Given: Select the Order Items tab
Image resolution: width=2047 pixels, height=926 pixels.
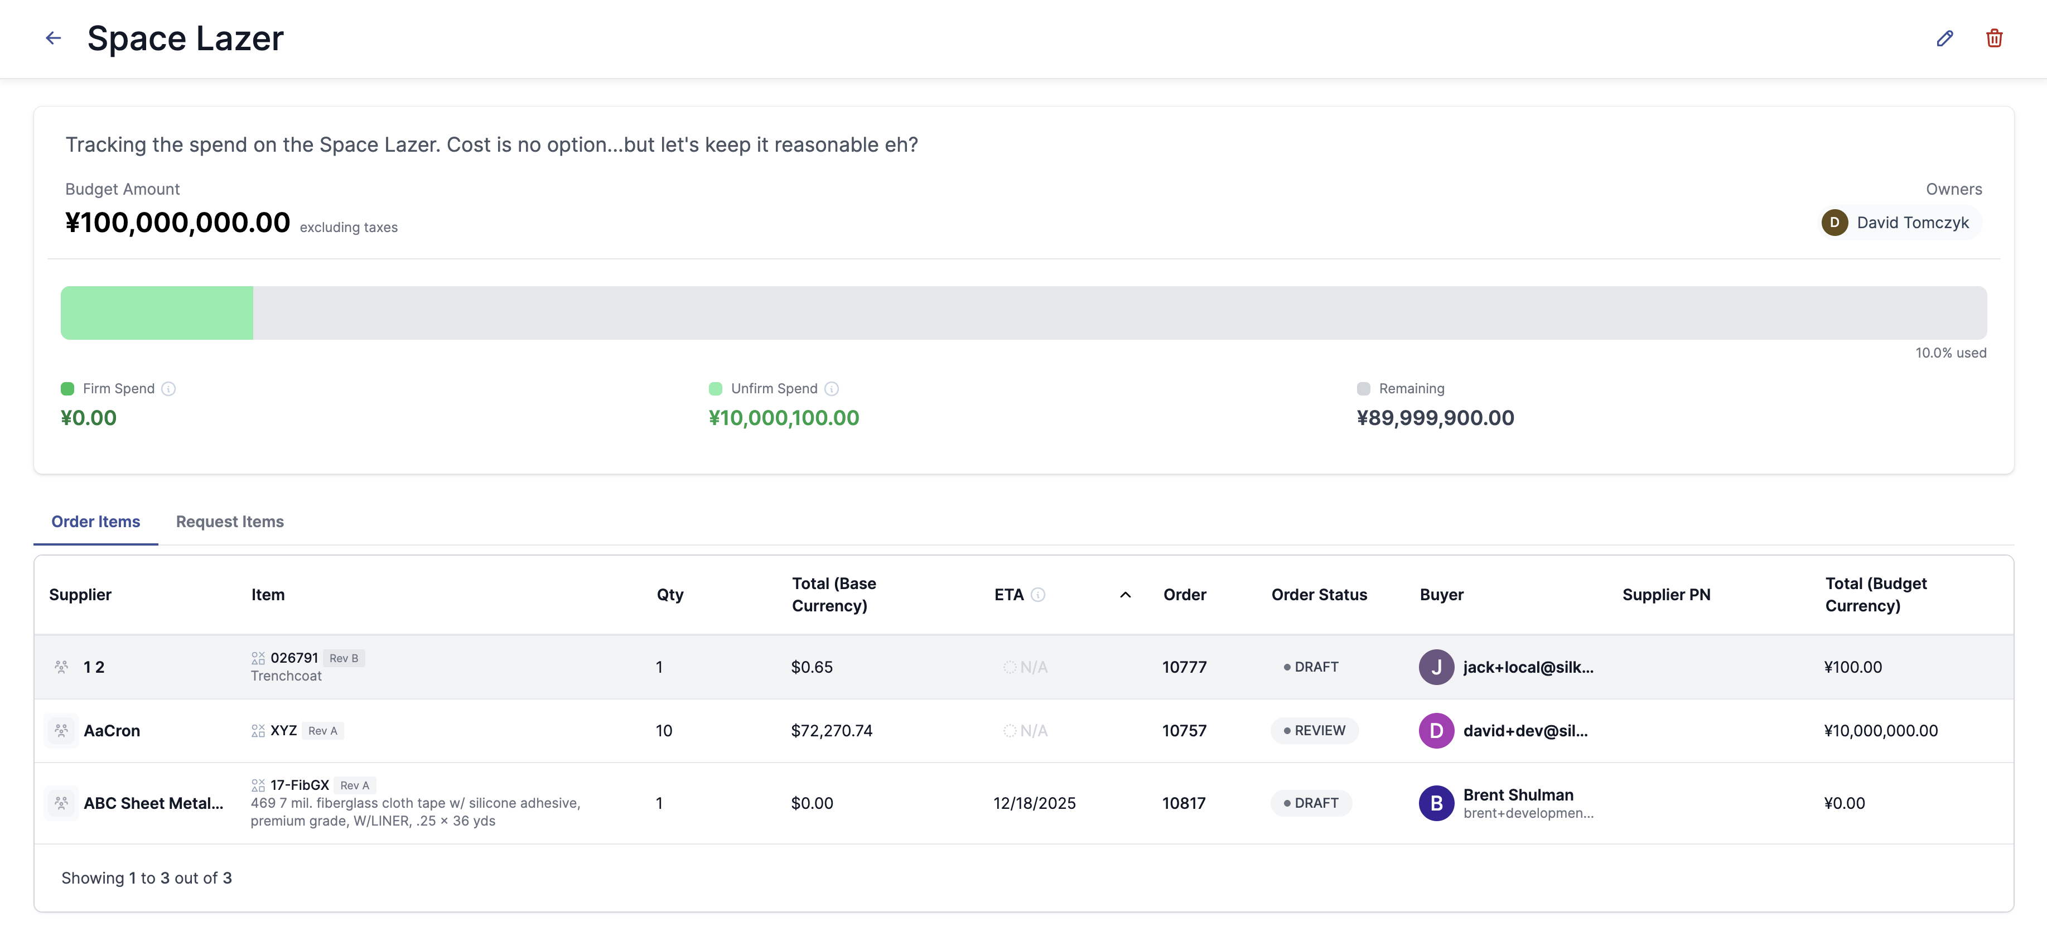Looking at the screenshot, I should pos(95,522).
